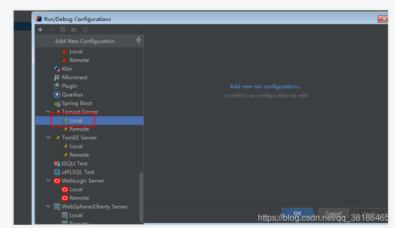Image resolution: width=395 pixels, height=228 pixels.
Task: Click the WebSphere/Liberty Server label text
Action: point(95,206)
